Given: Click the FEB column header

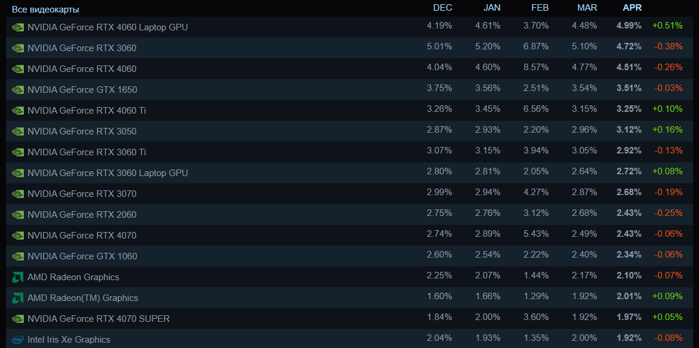Looking at the screenshot, I should [540, 8].
